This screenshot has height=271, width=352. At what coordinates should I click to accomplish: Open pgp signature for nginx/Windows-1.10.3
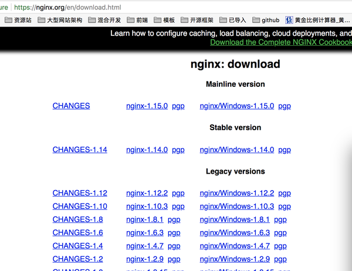[x=285, y=206]
